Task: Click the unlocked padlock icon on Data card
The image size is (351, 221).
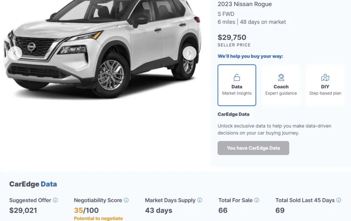Action: click(x=237, y=77)
